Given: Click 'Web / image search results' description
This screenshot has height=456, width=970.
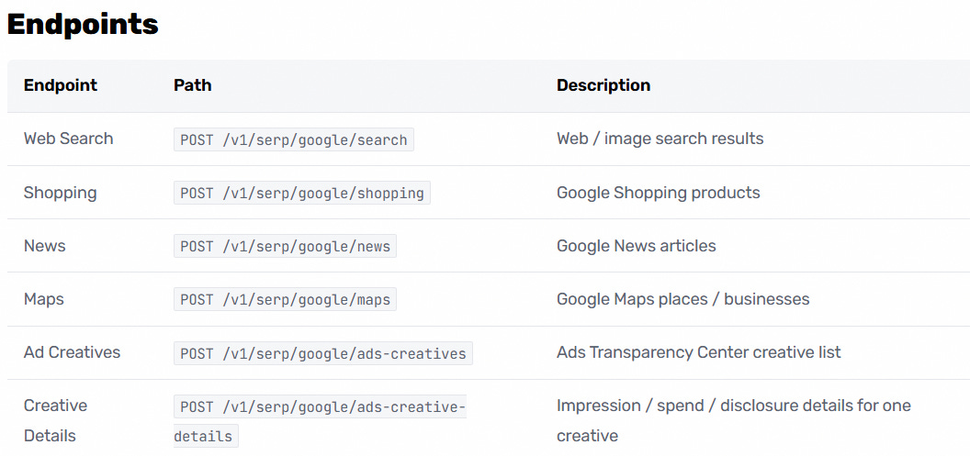Looking at the screenshot, I should 660,139.
